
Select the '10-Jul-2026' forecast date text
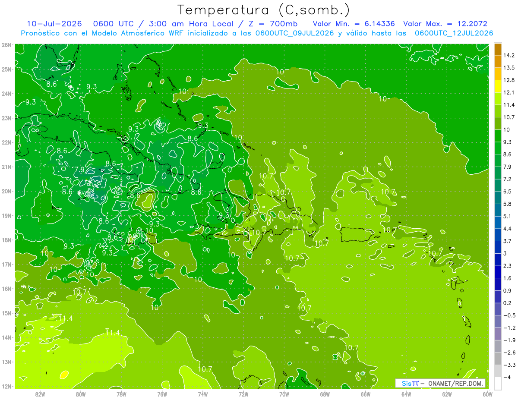[54, 24]
